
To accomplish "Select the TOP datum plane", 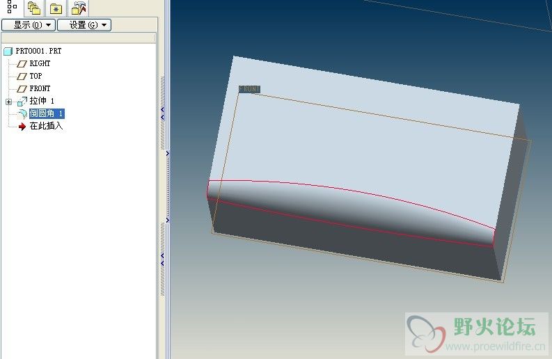I will click(36, 76).
